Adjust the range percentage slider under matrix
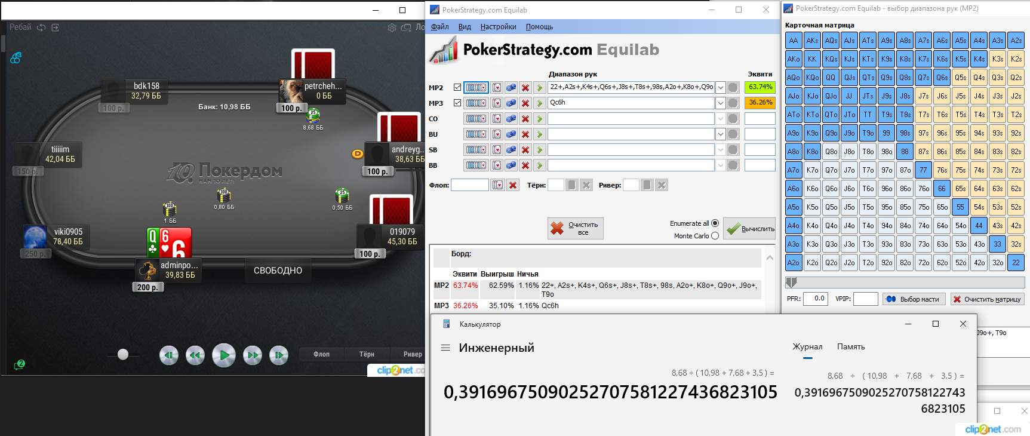The width and height of the screenshot is (1030, 436). pyautogui.click(x=791, y=282)
